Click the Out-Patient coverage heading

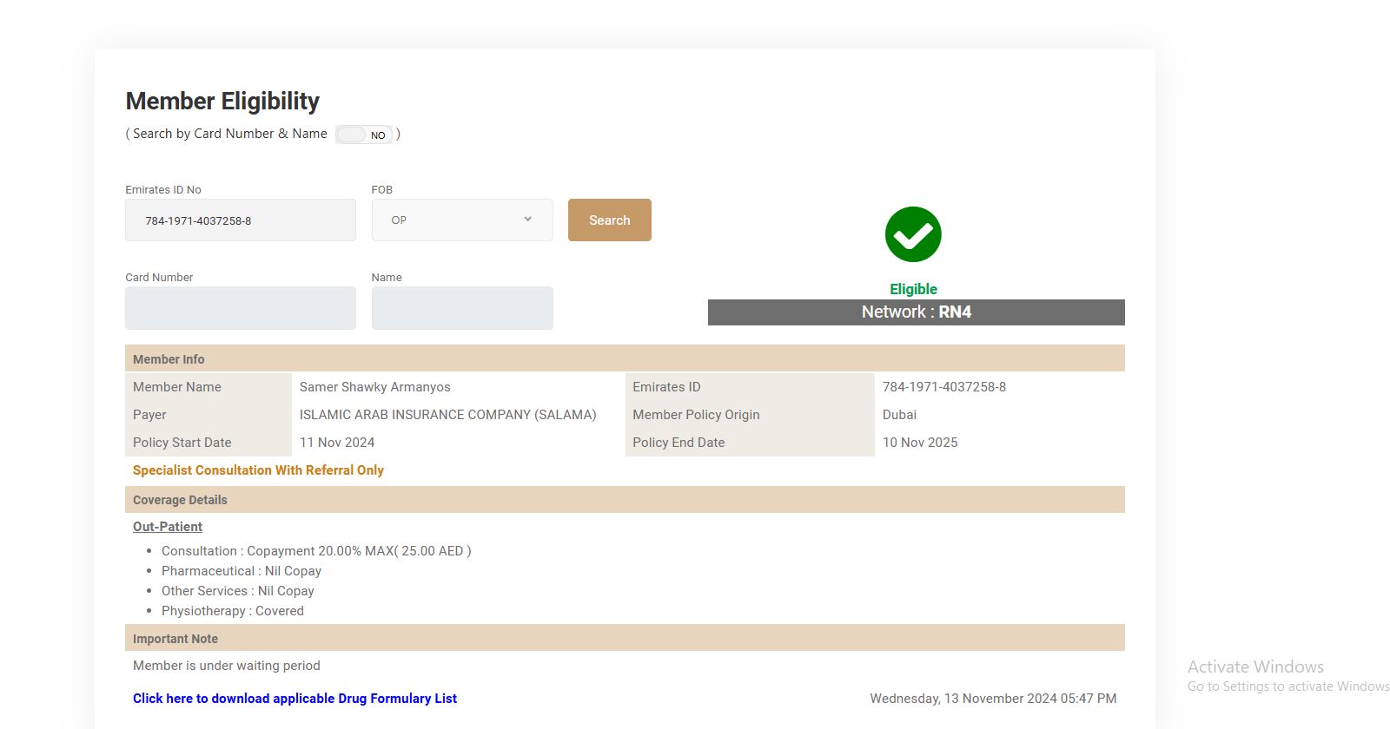pyautogui.click(x=168, y=527)
